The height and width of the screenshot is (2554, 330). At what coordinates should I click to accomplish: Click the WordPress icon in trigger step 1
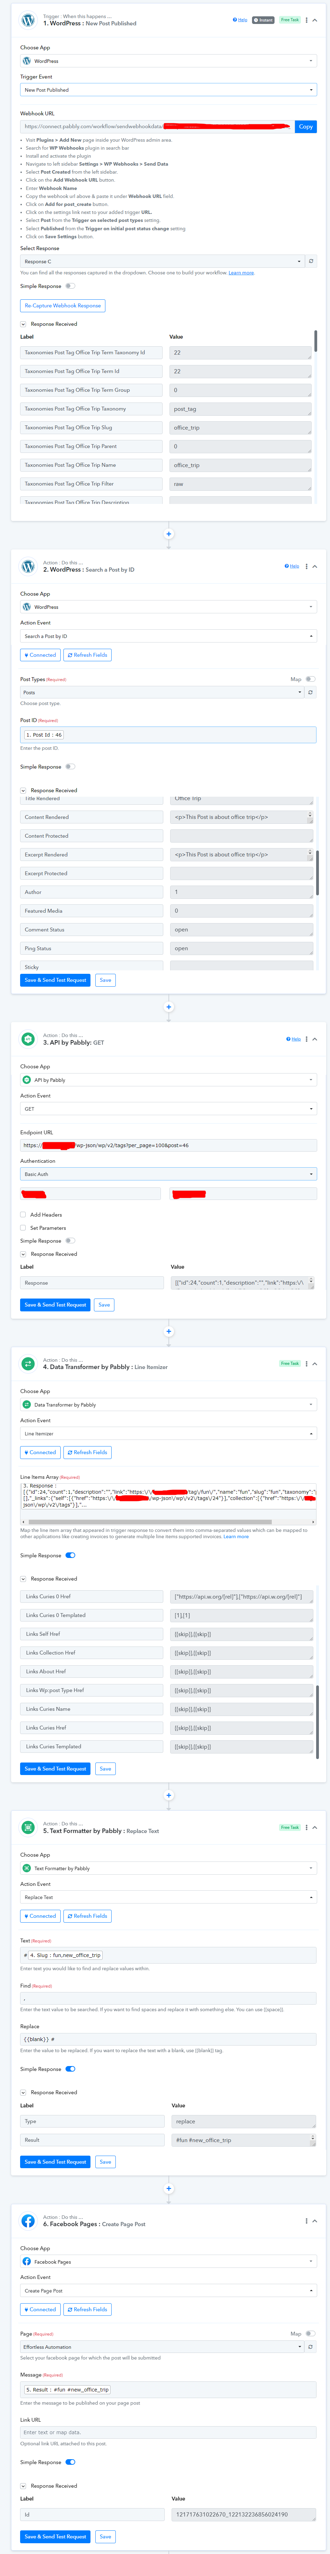[28, 20]
